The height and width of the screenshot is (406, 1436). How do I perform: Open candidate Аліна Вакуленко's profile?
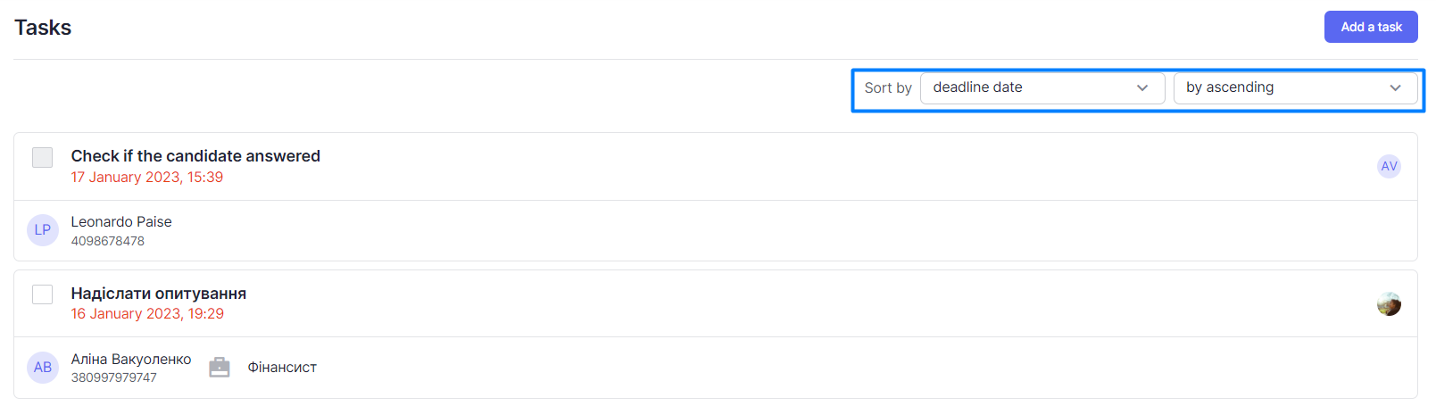pyautogui.click(x=131, y=359)
